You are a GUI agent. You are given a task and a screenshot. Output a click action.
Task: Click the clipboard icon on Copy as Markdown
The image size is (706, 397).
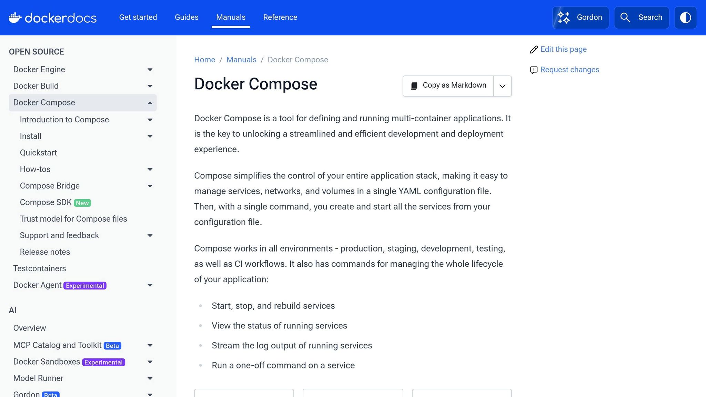click(414, 86)
